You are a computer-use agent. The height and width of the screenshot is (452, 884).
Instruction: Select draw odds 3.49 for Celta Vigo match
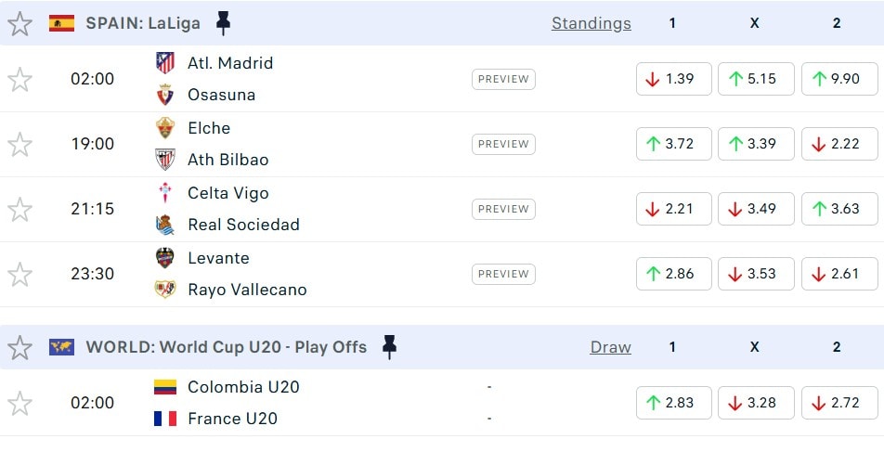click(x=755, y=209)
